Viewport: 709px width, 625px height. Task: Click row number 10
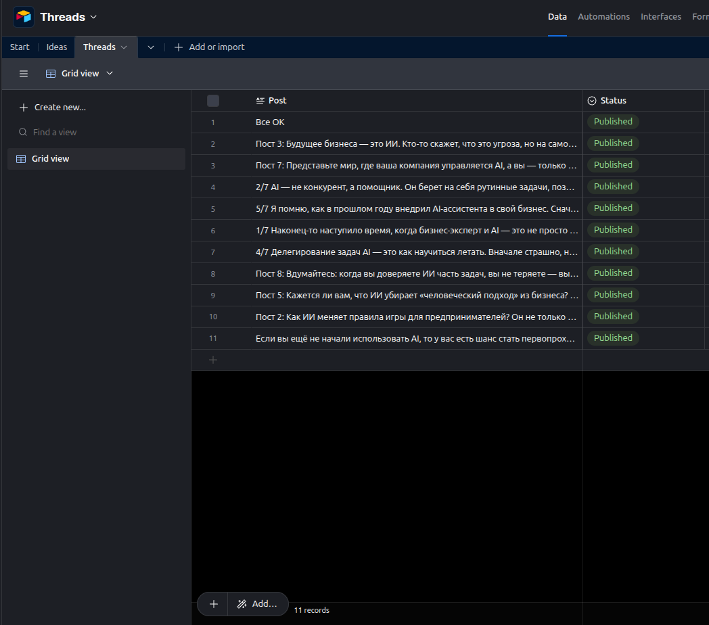[213, 317]
